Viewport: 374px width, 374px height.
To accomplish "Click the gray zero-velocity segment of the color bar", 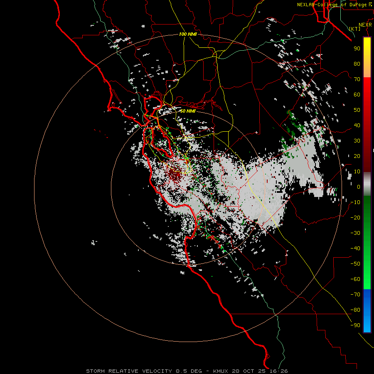I will [367, 184].
